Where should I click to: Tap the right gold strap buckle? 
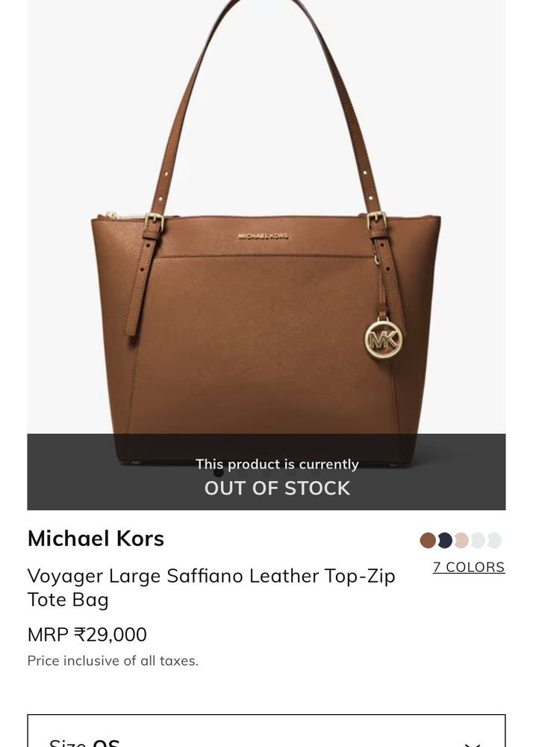(376, 220)
